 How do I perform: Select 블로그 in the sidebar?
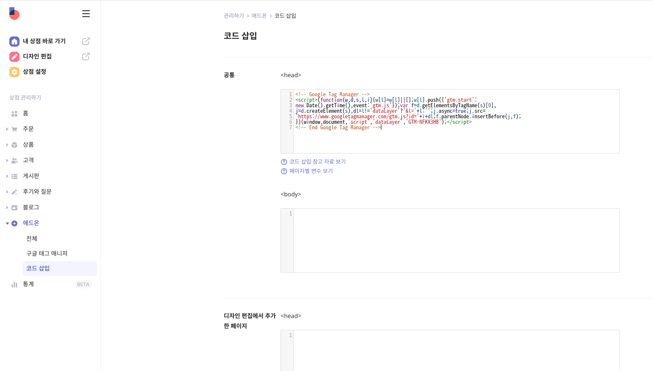31,207
